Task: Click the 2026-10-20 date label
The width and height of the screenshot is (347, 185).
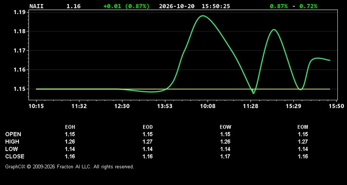Action: (x=177, y=6)
